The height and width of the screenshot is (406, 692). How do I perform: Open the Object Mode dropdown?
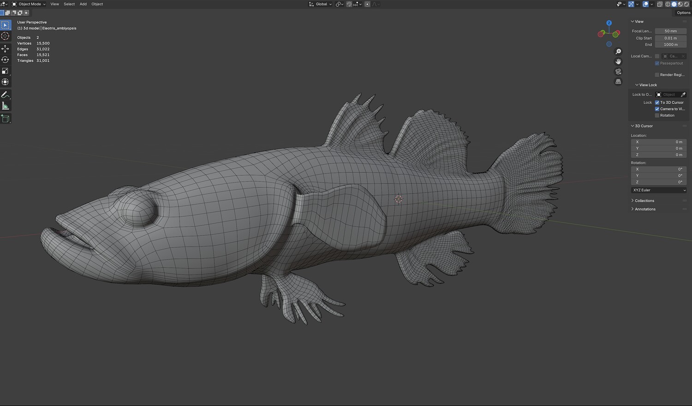(x=29, y=4)
